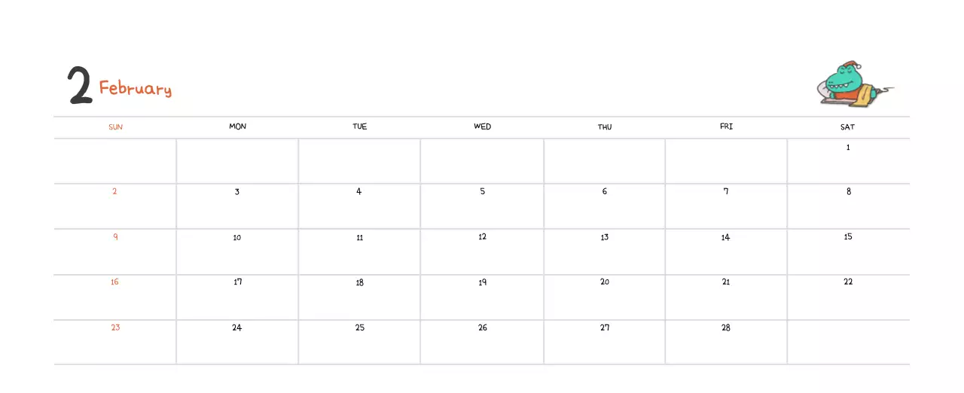964x393 pixels.
Task: Pick the date 25 cell
Action: pyautogui.click(x=360, y=342)
